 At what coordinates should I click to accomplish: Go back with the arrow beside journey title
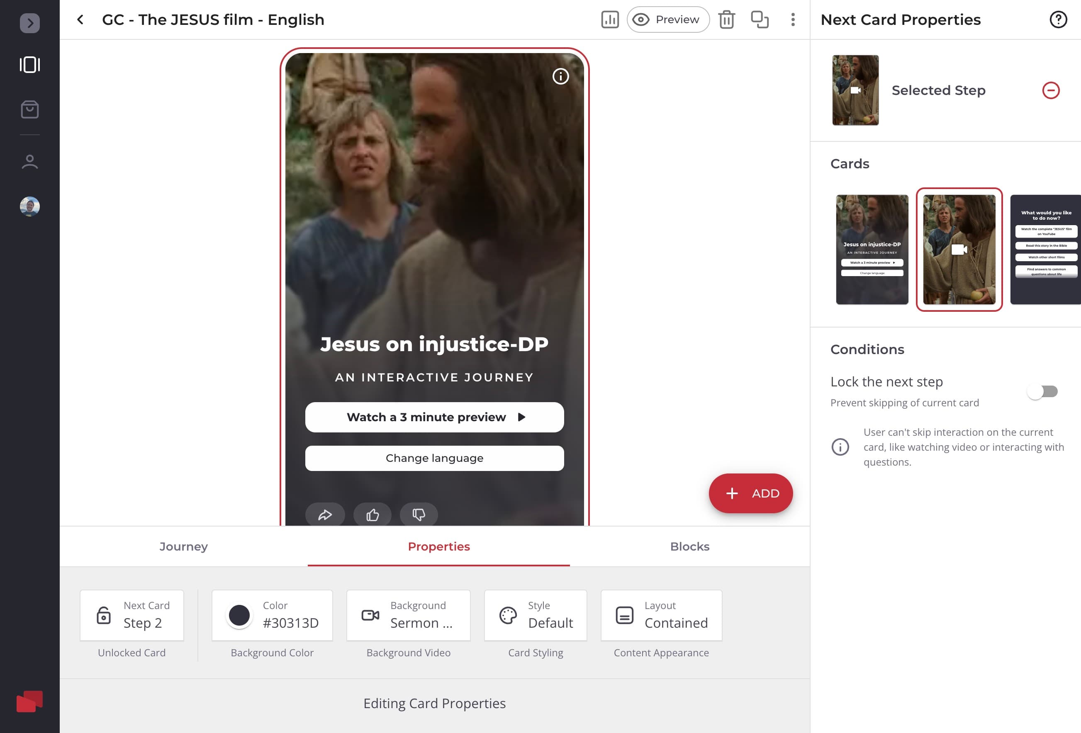(x=80, y=19)
